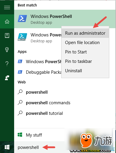Choose Uninstall from context menu
This screenshot has width=116, height=153.
tap(85, 71)
